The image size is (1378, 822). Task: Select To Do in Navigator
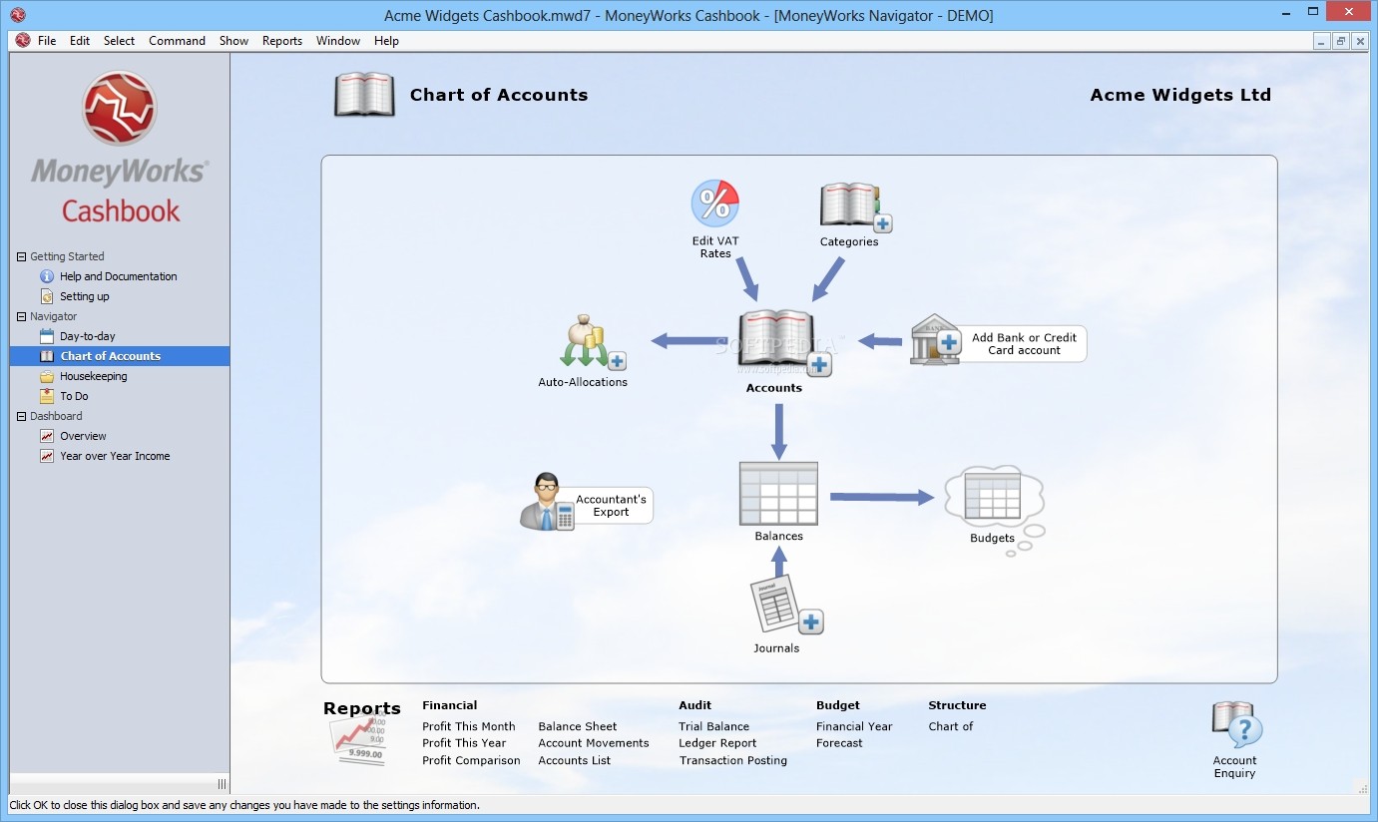coord(74,396)
